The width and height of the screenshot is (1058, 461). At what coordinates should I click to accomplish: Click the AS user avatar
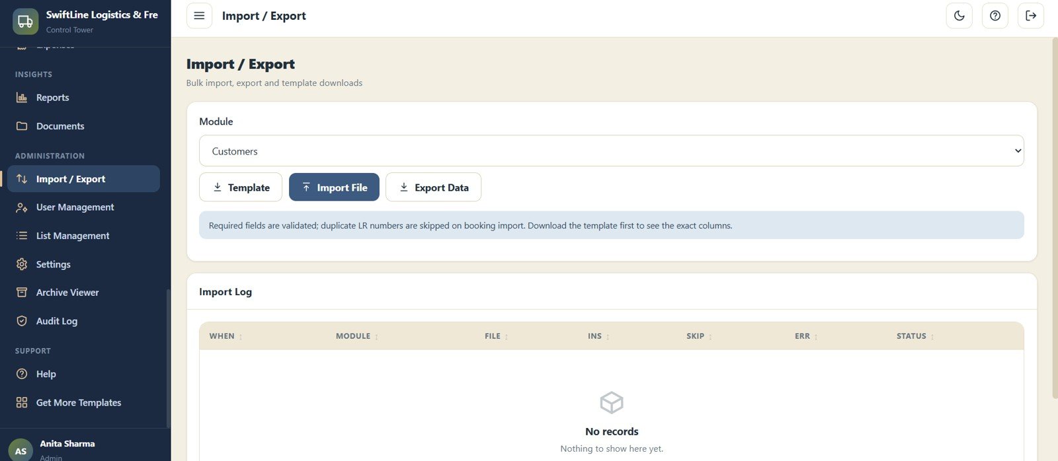tap(20, 450)
